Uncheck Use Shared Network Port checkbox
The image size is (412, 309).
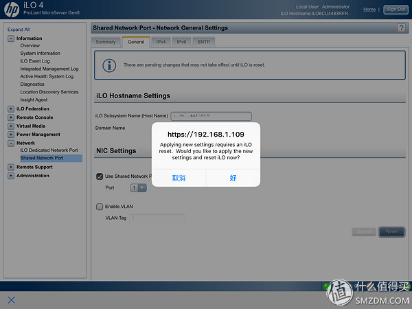point(100,176)
